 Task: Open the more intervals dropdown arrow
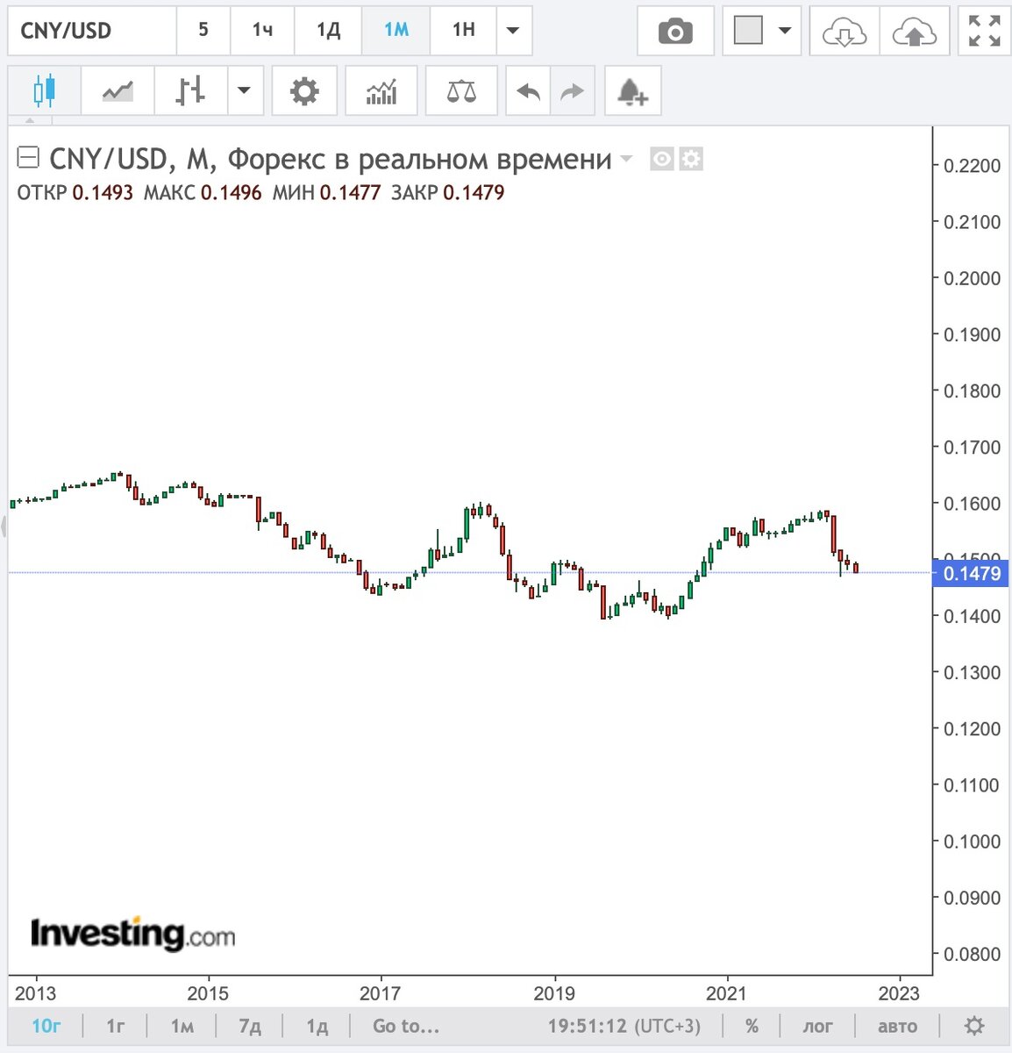513,31
